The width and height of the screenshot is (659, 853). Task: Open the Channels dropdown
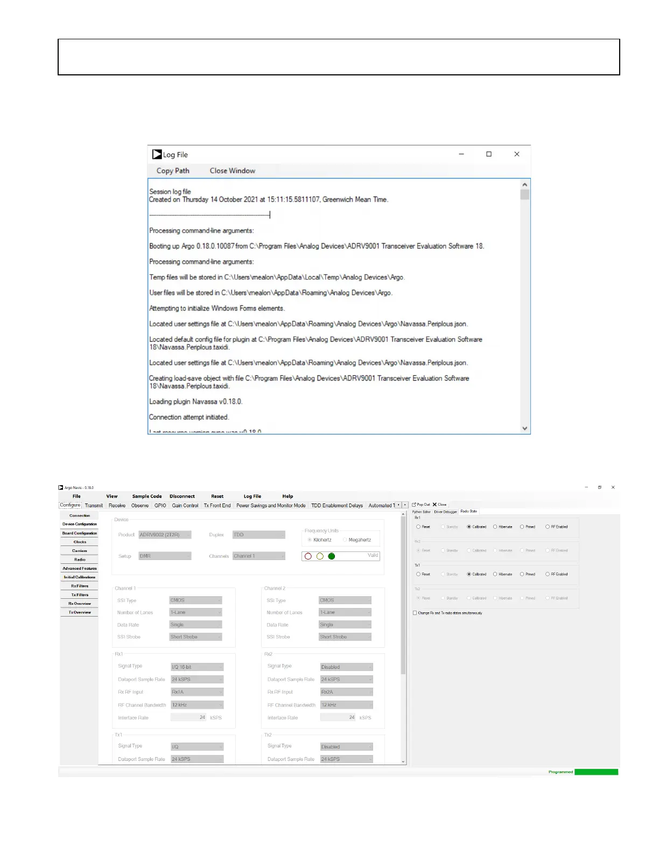[259, 556]
